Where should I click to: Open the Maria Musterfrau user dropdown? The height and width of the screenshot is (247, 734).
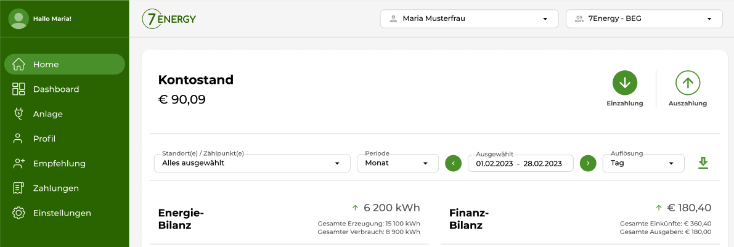(x=469, y=18)
